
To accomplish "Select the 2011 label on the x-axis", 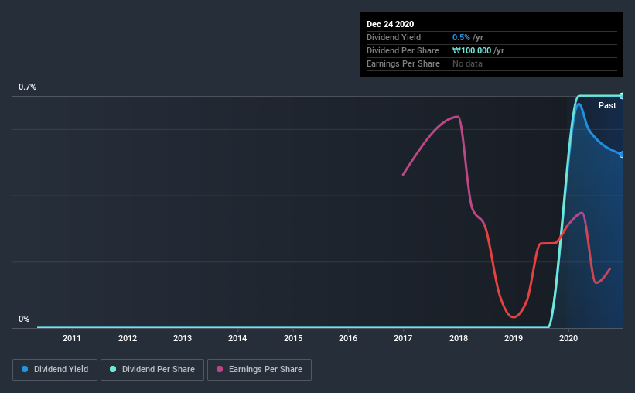I will [72, 338].
